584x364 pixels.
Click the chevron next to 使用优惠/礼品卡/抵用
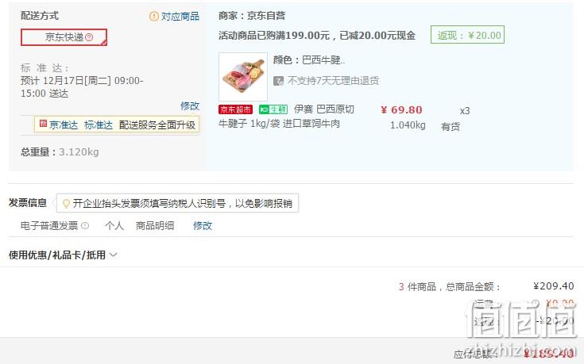114,255
